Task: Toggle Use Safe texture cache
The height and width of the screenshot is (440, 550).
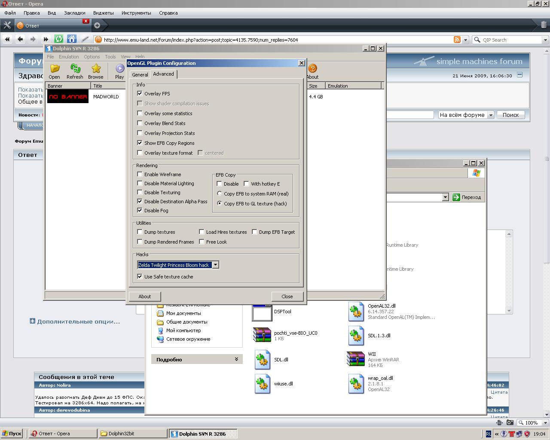Action: coord(140,277)
